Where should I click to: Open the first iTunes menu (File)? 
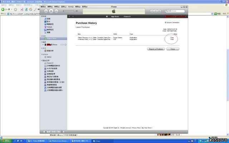[43, 7]
